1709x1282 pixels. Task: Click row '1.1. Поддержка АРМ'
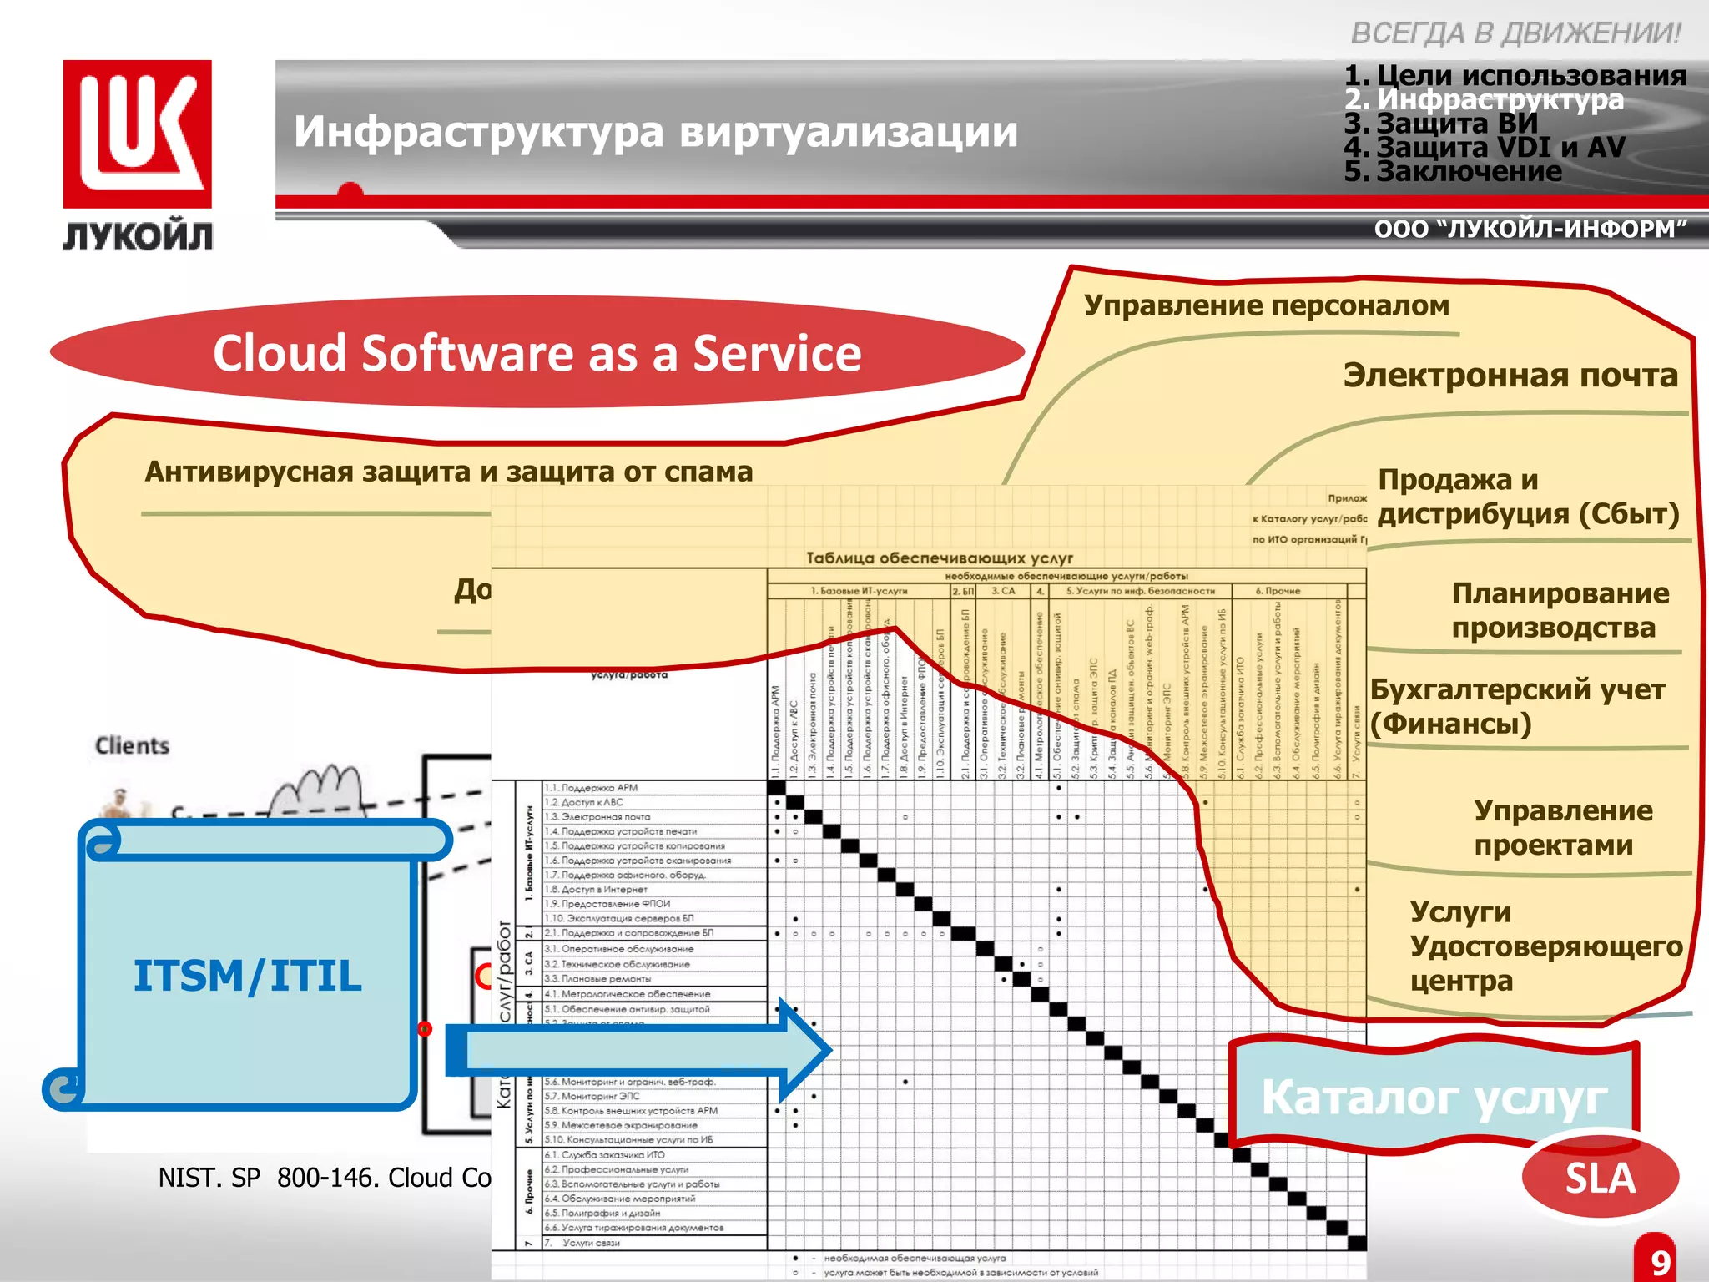(655, 787)
